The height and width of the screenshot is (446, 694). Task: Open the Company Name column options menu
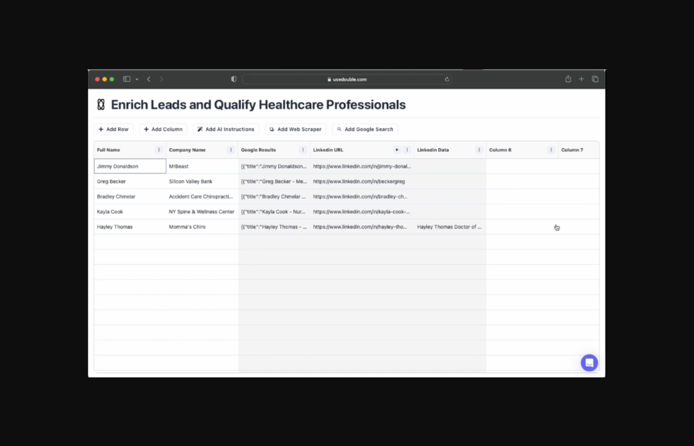click(231, 150)
